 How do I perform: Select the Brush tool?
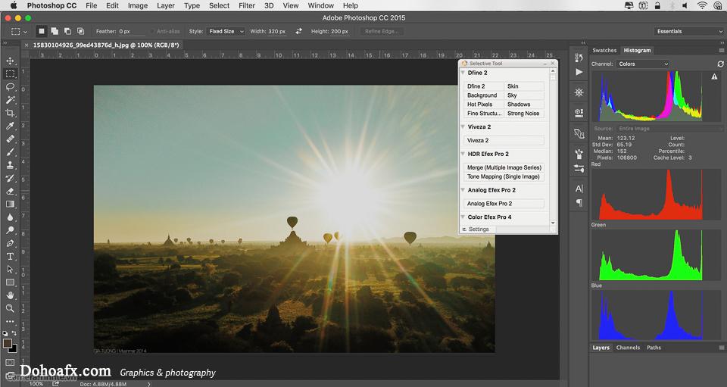[x=10, y=152]
